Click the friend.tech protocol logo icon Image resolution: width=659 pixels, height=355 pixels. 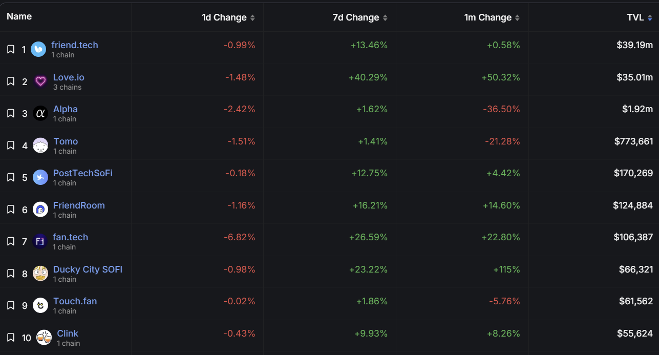(38, 49)
